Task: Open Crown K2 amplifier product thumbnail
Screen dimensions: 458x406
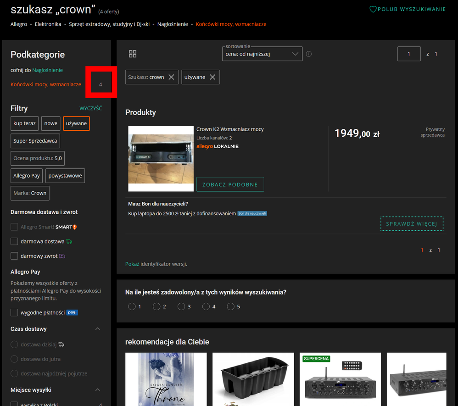Action: 161,159
